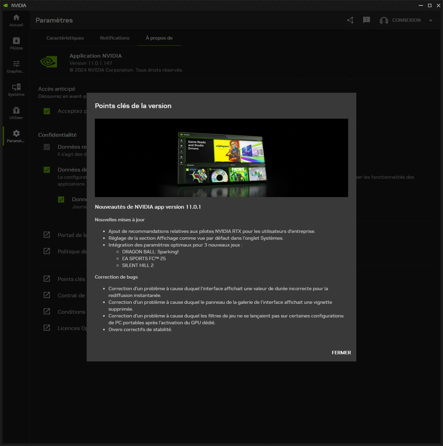Open the Politique de link
443x446 pixels.
click(x=72, y=251)
